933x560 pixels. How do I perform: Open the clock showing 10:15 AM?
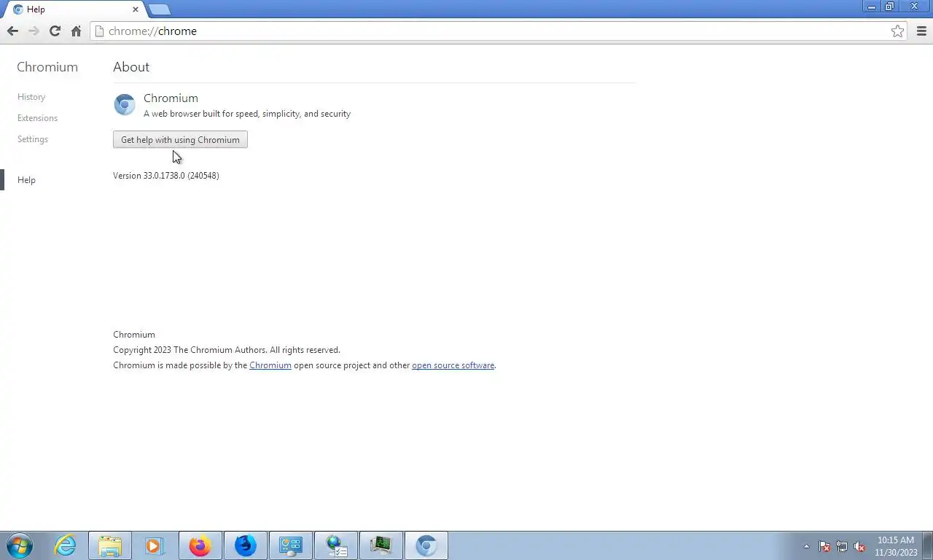[896, 546]
